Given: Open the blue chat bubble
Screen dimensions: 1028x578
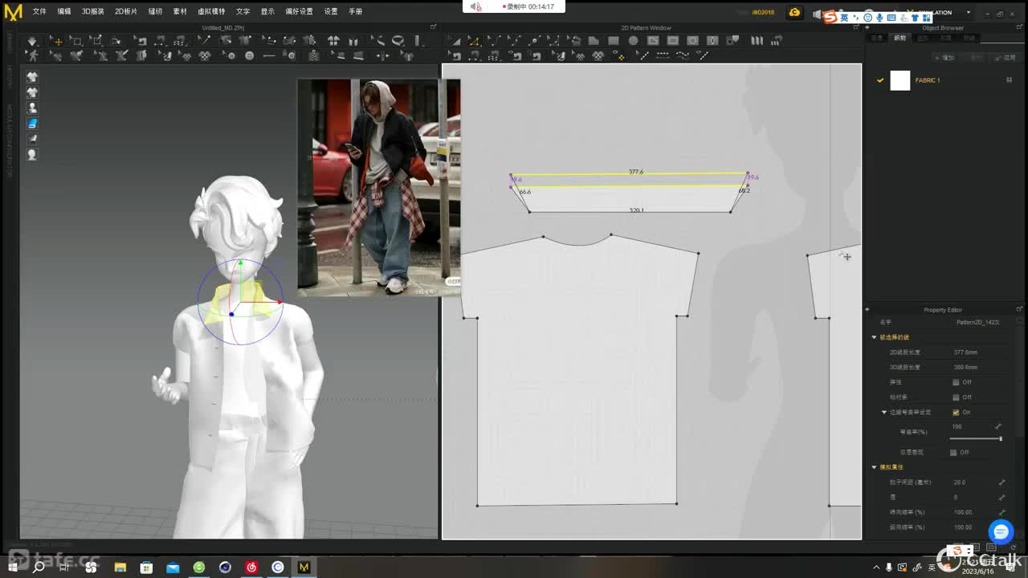Looking at the screenshot, I should point(1001,531).
